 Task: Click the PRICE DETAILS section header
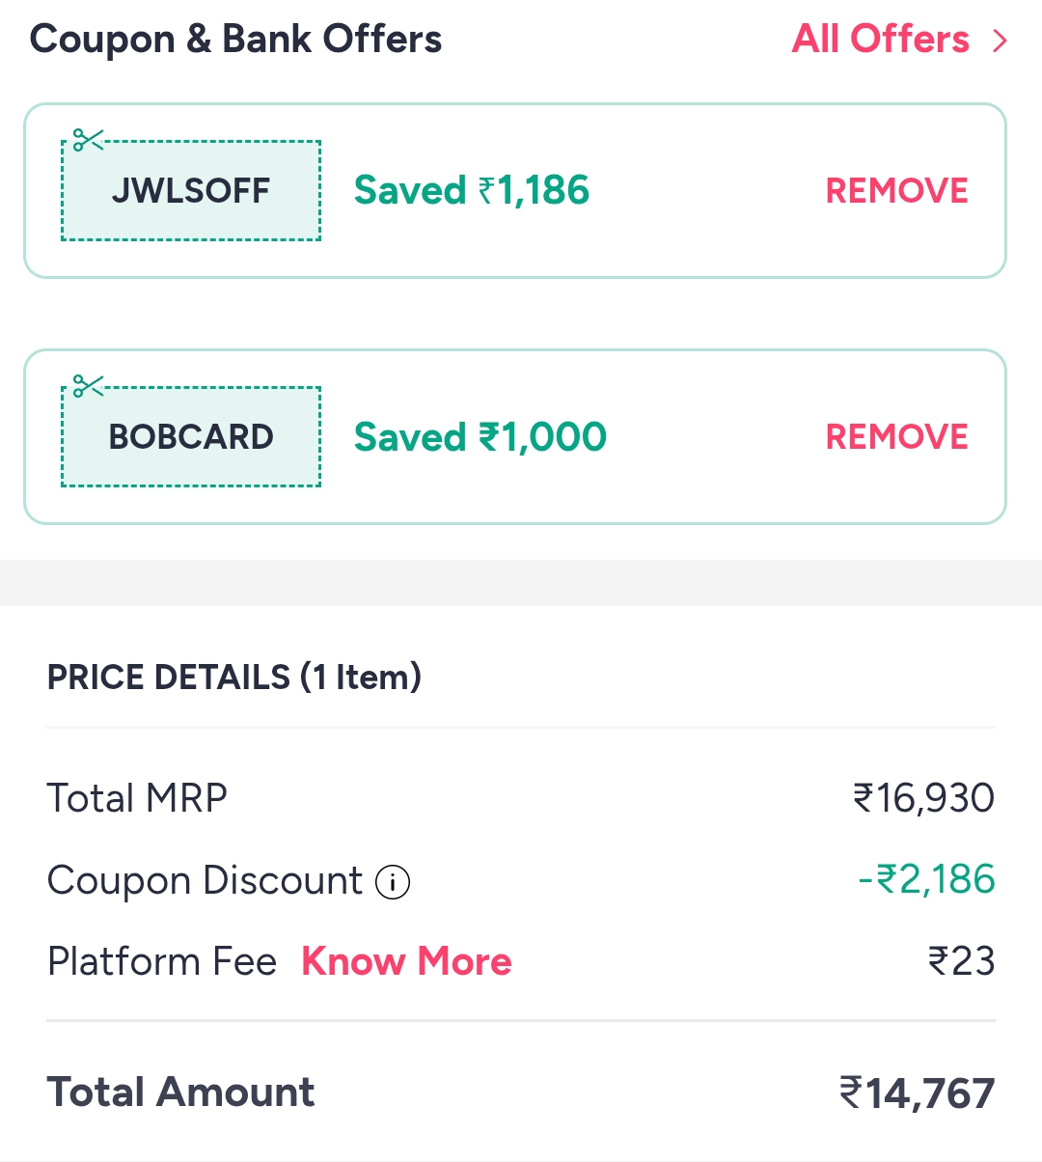pyautogui.click(x=234, y=677)
